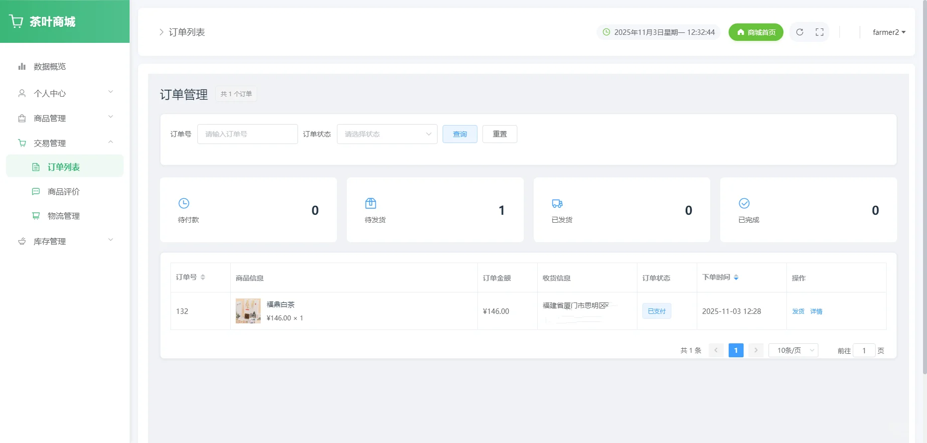This screenshot has height=443, width=927.
Task: Sort the table by 订单号 arrows
Action: click(x=203, y=277)
